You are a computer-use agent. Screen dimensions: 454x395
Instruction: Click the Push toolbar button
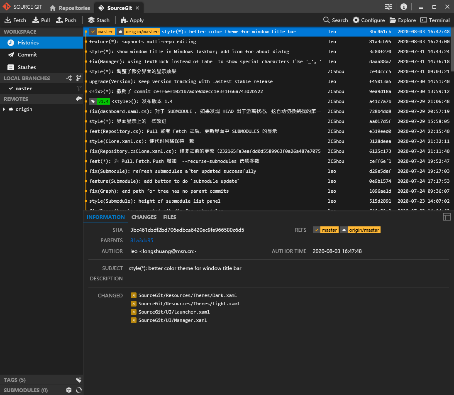[x=66, y=20]
